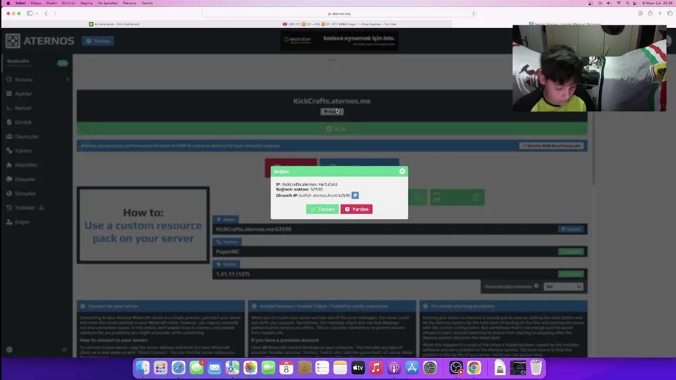Click the Aternos logo
Screen dimensions: 676x380
[x=40, y=41]
